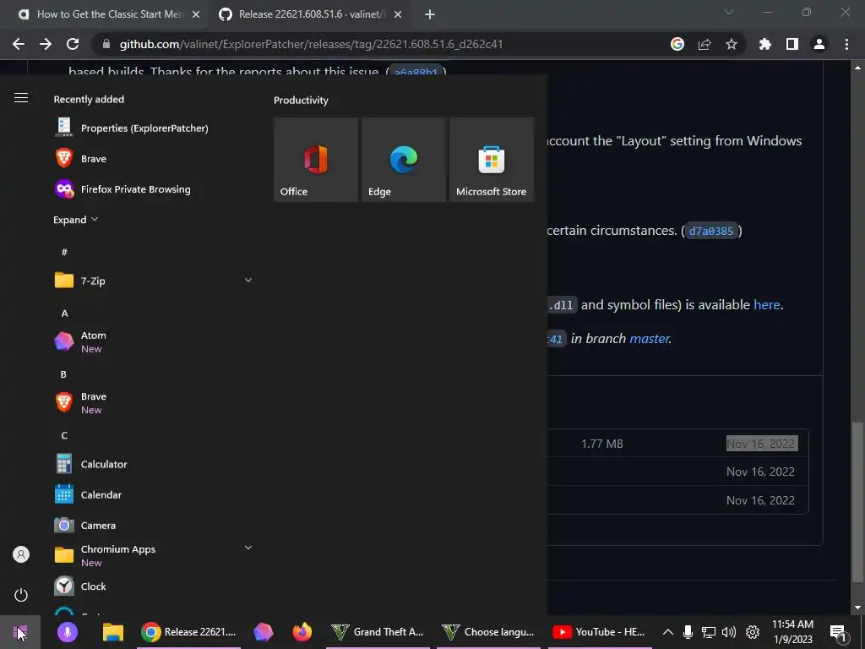
Task: Open the 7-Zip folder entry
Action: [x=153, y=281]
